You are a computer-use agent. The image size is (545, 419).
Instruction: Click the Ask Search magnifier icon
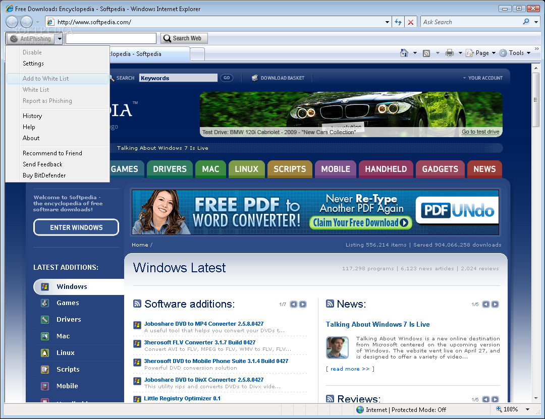click(526, 22)
